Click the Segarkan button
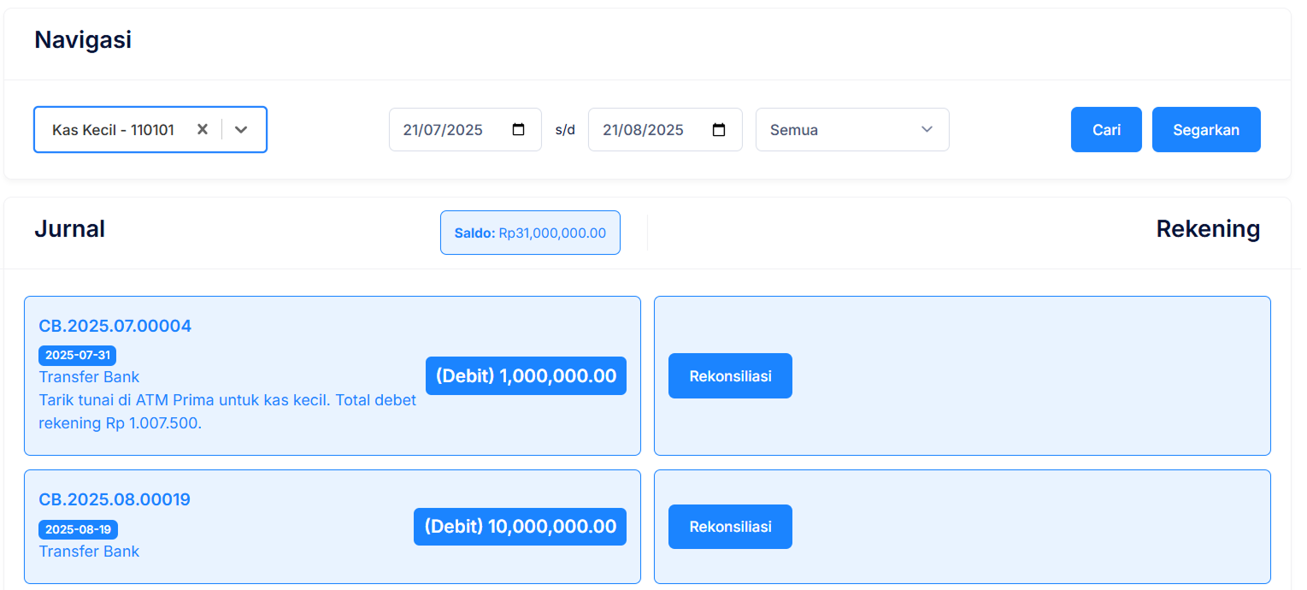The image size is (1307, 590). 1205,130
